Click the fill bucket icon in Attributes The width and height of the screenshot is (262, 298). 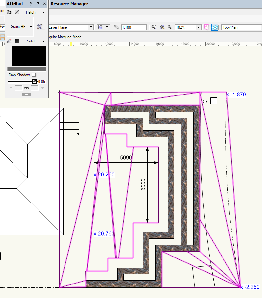[x=9, y=12]
